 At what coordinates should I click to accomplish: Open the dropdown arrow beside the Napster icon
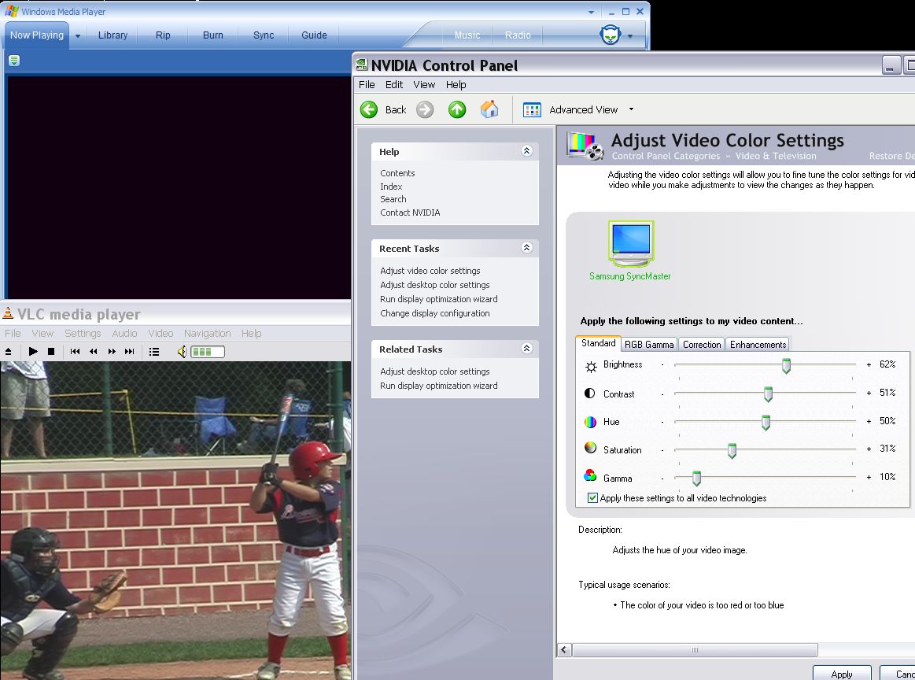(x=630, y=35)
